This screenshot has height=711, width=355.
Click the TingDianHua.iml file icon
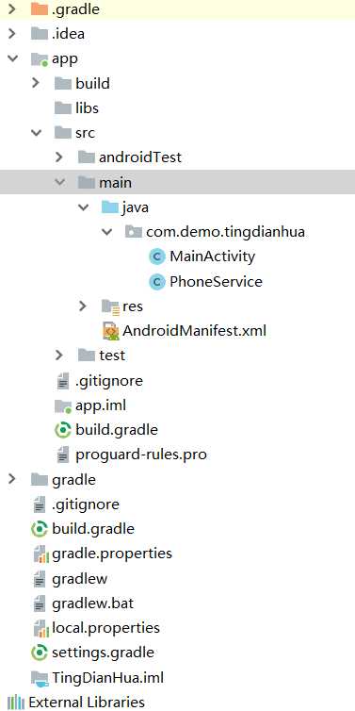40,678
